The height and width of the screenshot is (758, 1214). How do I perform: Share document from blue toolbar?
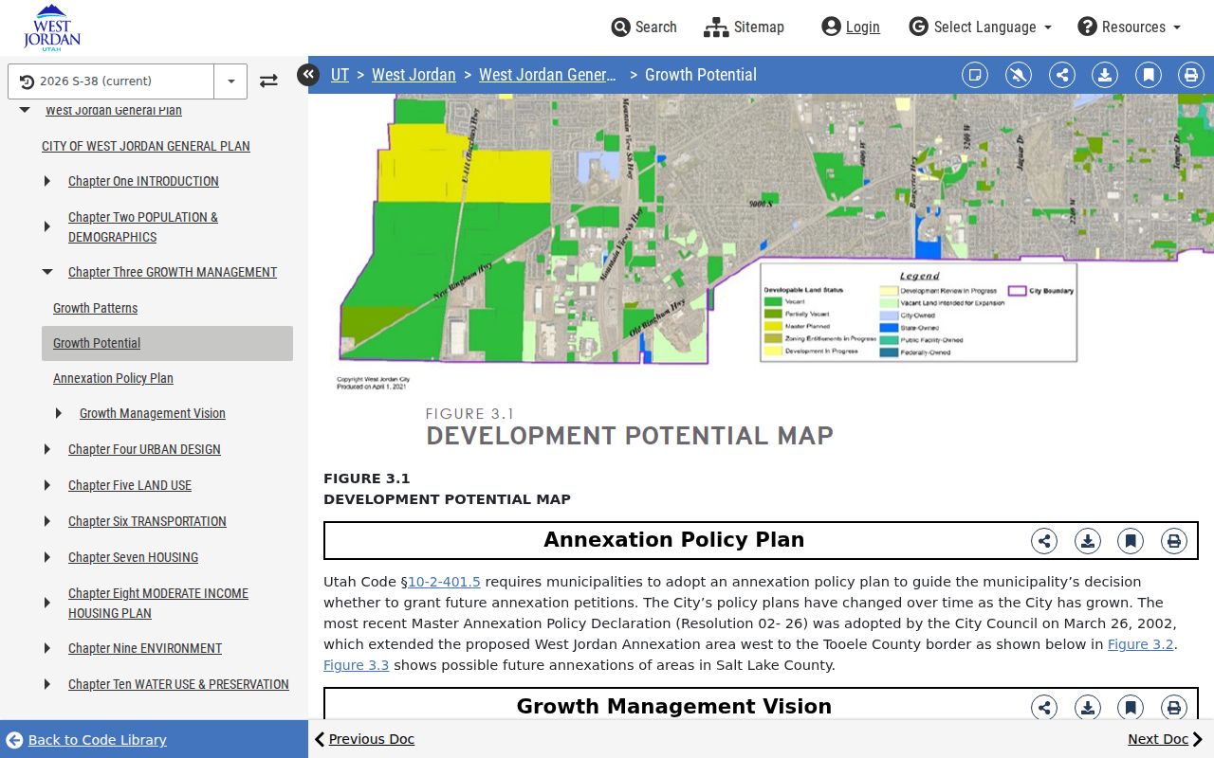[1062, 75]
